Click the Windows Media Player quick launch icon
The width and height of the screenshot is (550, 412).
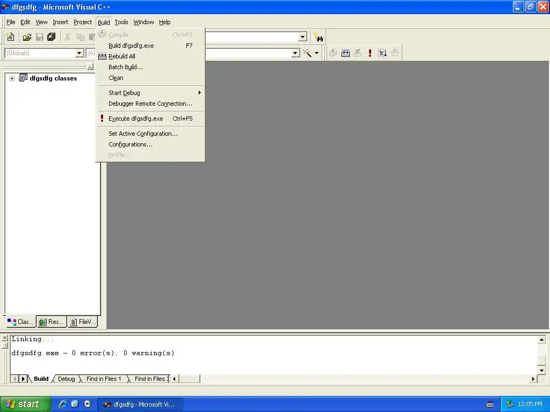point(88,404)
